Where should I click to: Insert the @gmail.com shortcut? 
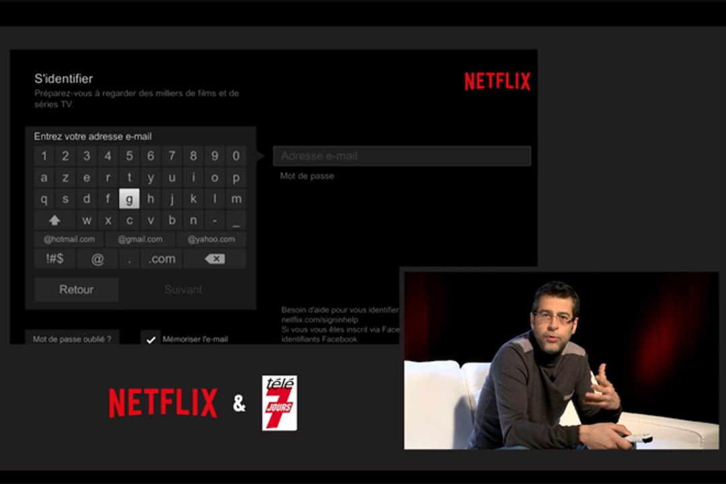tap(140, 239)
